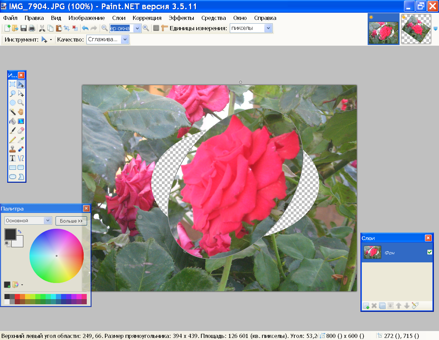Select the Rounded Rectangle shape tool
The image size is (439, 340).
[21, 168]
